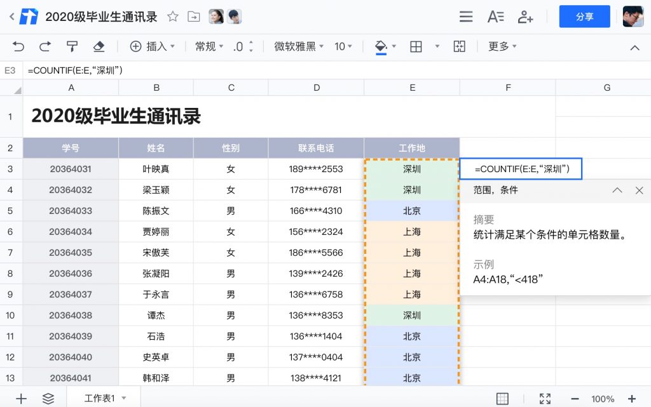Click the blue 分享 share button
The image size is (651, 407).
[x=584, y=17]
